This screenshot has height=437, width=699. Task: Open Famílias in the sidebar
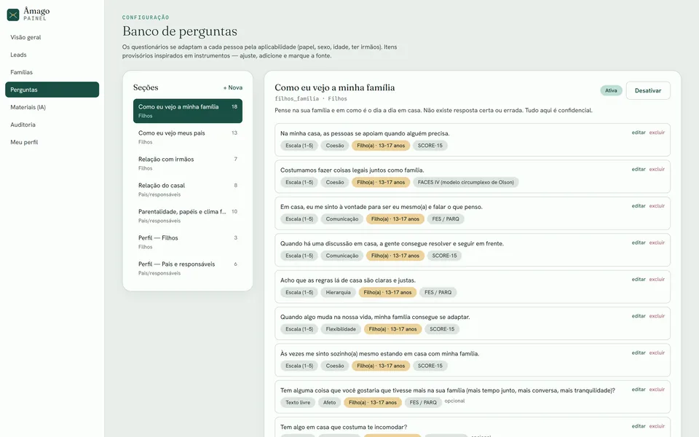[52, 72]
